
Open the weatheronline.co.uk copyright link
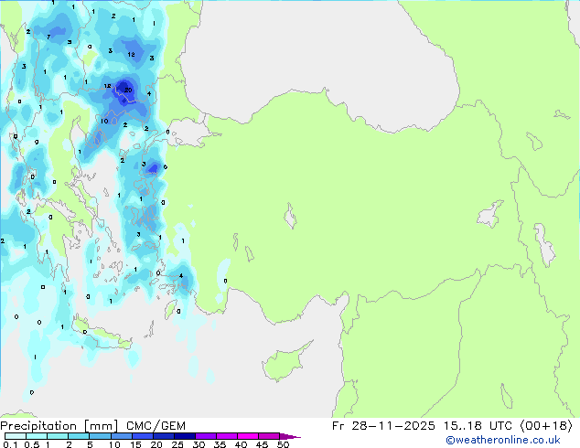[x=502, y=440]
